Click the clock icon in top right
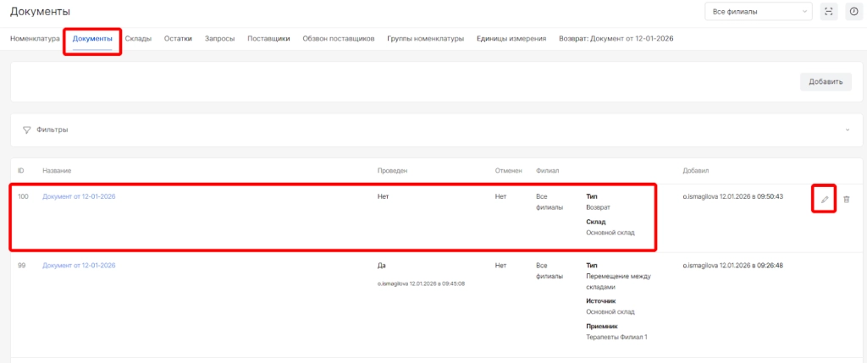 pyautogui.click(x=853, y=11)
